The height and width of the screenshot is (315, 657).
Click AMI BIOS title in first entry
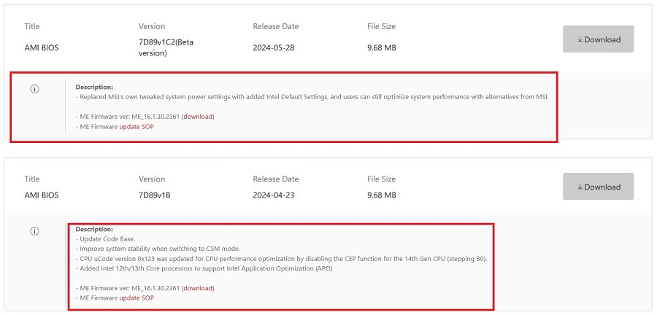[x=42, y=47]
